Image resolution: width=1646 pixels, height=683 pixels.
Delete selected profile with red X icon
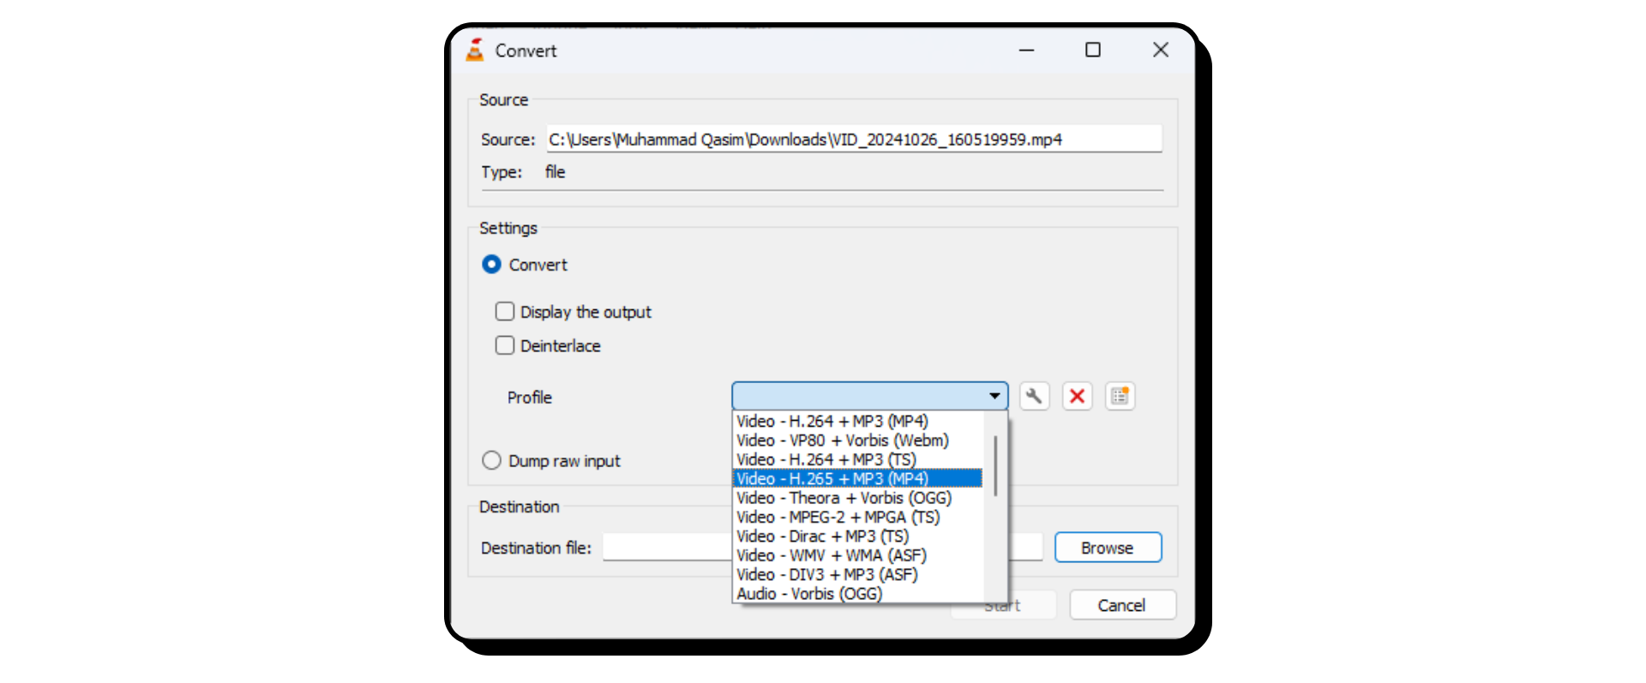1077,396
